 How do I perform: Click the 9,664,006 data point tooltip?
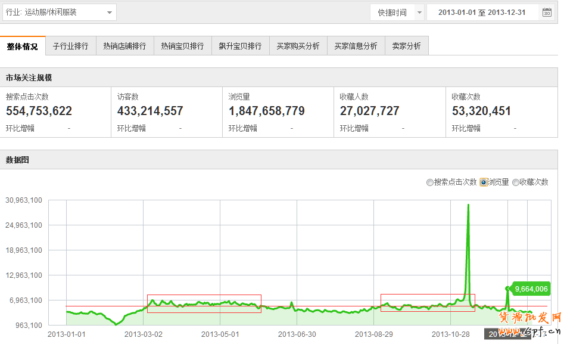tap(531, 289)
